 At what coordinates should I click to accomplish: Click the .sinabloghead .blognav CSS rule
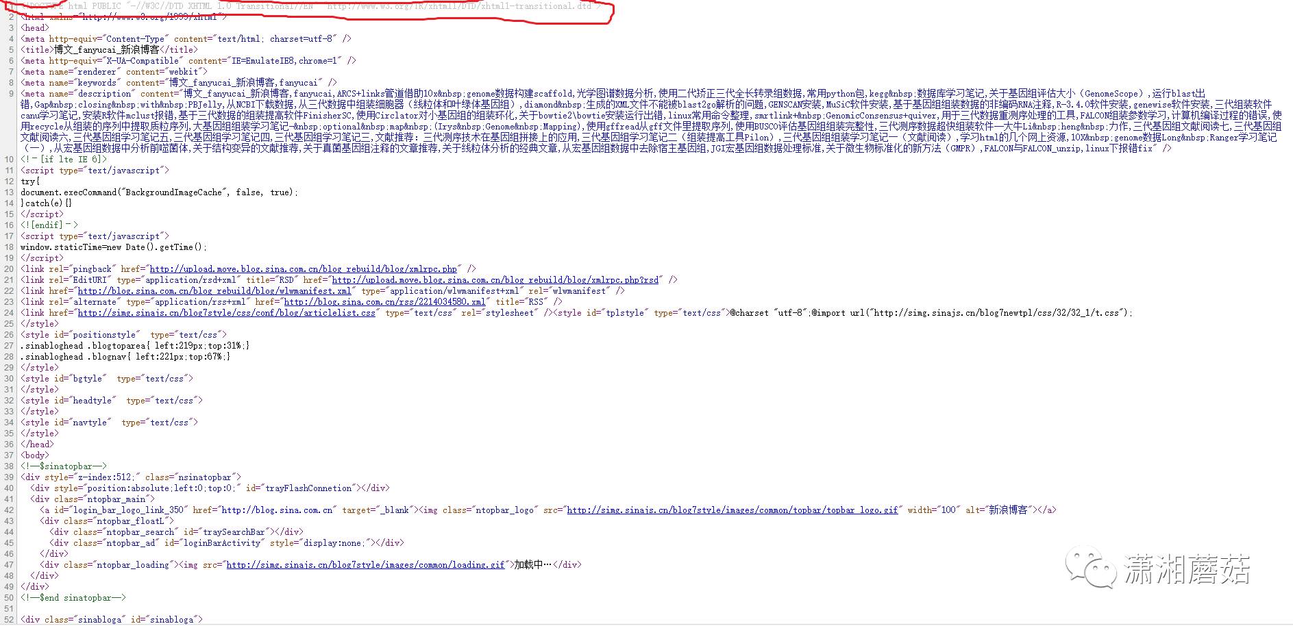[x=125, y=357]
